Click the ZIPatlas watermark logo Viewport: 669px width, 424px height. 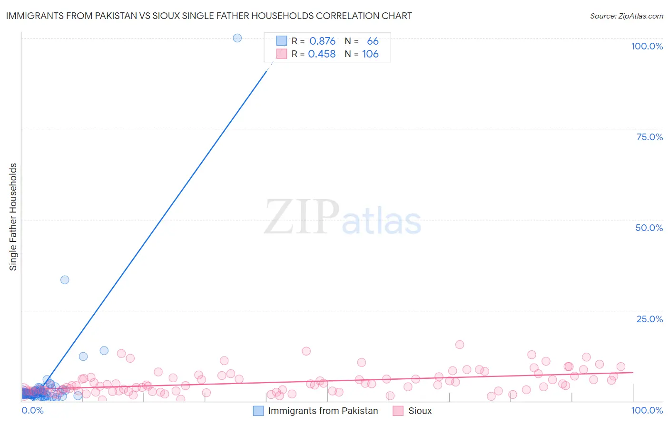coord(343,217)
